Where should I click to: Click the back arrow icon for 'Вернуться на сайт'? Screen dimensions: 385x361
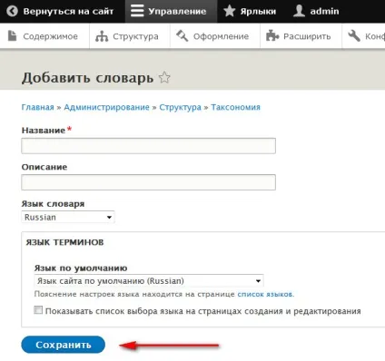coord(12,11)
